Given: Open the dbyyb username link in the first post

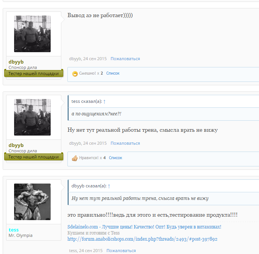Looking at the screenshot, I should tap(16, 62).
